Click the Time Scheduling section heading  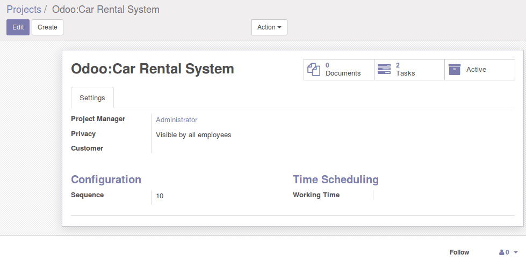[335, 180]
